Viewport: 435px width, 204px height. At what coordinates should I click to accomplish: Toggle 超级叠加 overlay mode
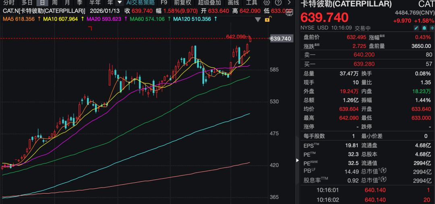tap(209, 2)
